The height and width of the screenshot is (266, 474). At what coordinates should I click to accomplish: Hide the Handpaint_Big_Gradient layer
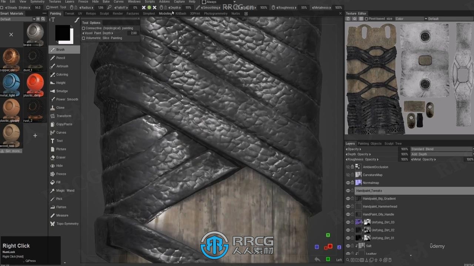[348, 198]
